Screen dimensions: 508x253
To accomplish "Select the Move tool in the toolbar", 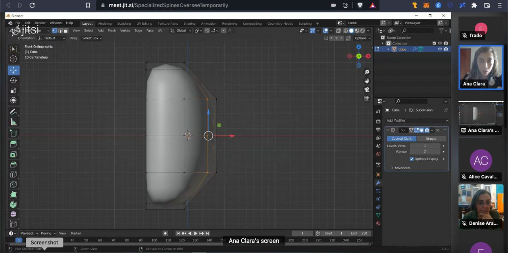I will coord(13,70).
